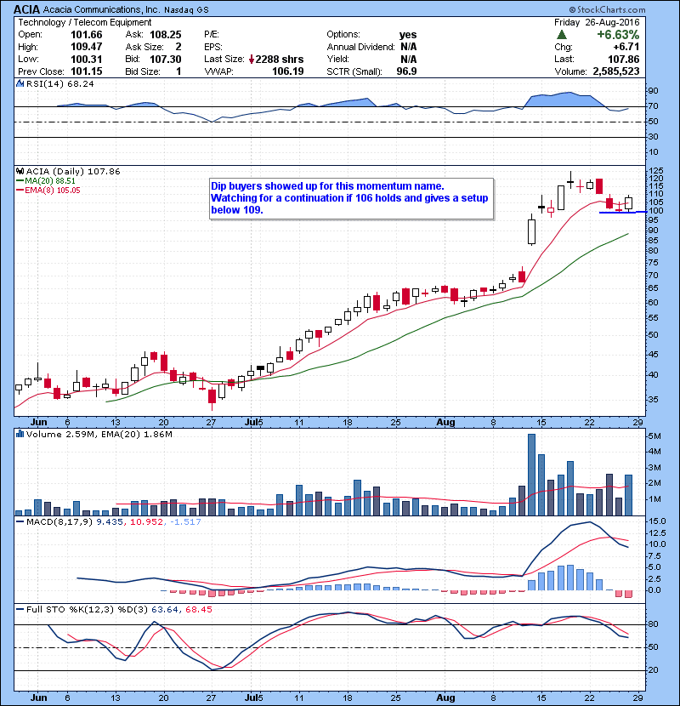Click the Low value 100.31

point(87,60)
